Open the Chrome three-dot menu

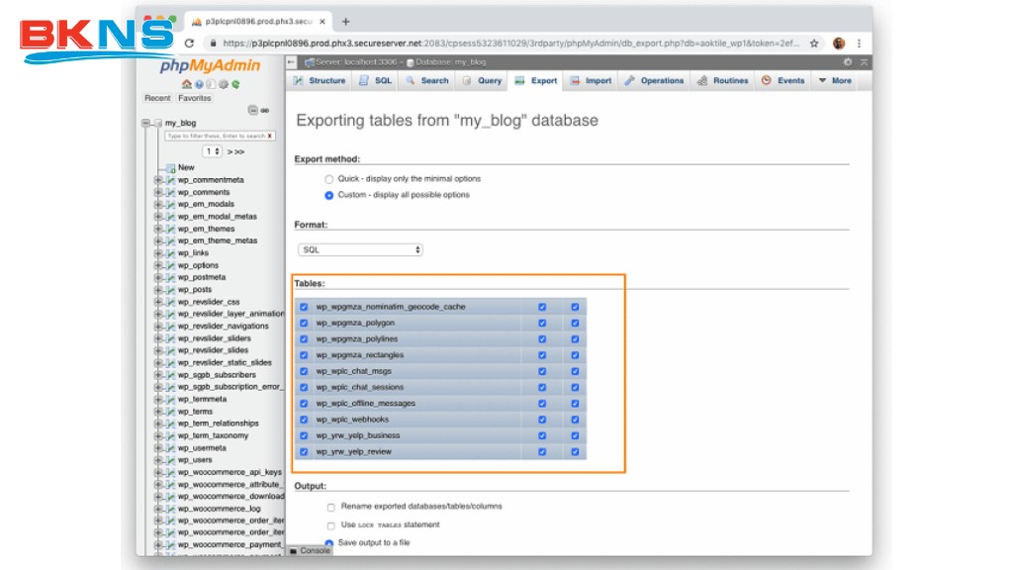(859, 44)
